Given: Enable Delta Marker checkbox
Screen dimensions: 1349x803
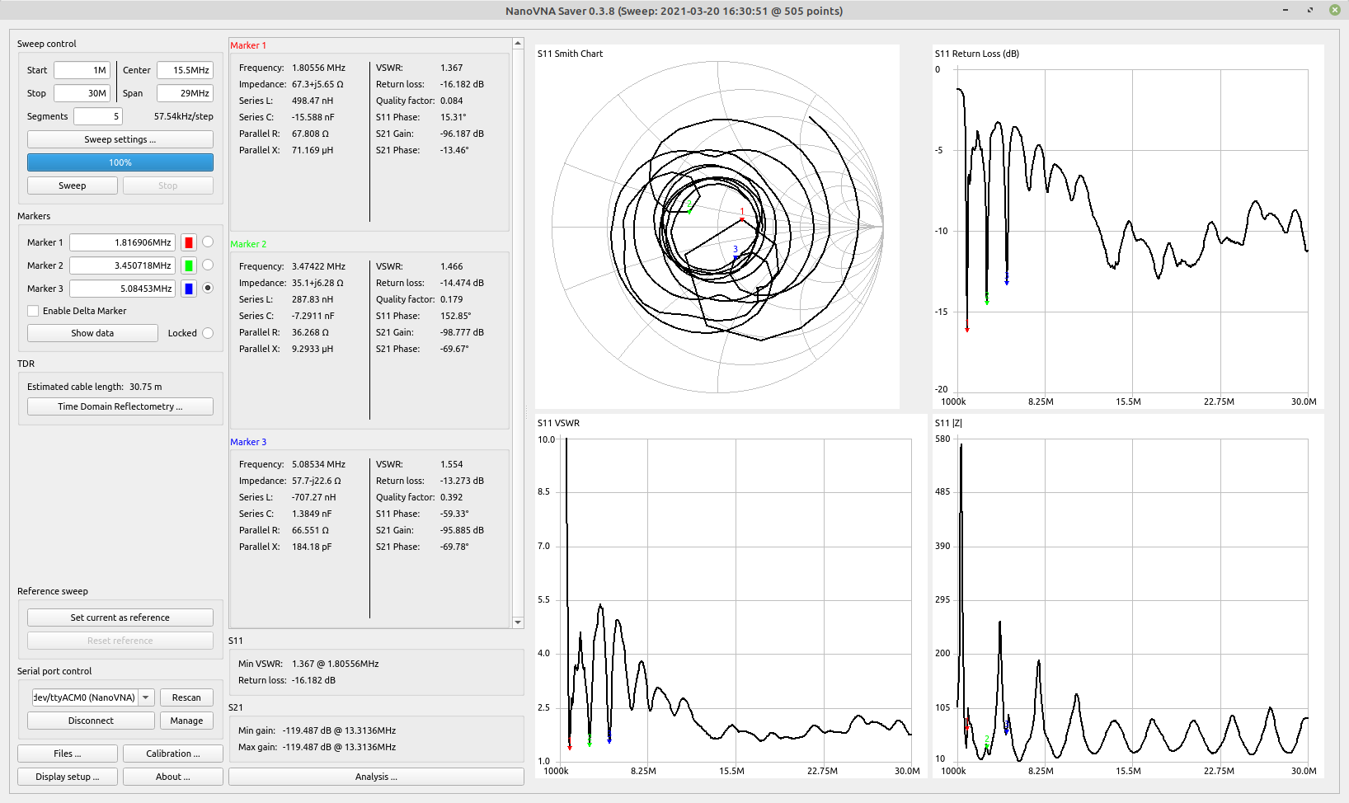Looking at the screenshot, I should (x=33, y=311).
